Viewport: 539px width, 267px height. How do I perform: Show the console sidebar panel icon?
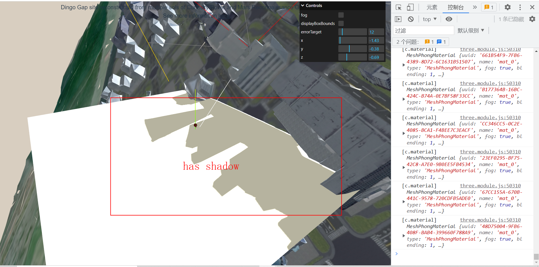(x=398, y=19)
